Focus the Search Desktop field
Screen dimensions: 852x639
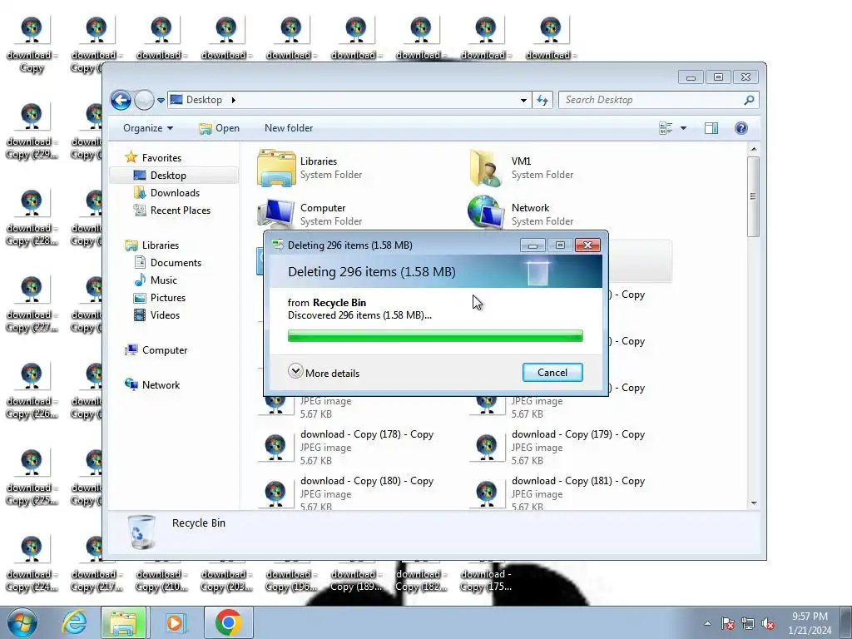click(651, 100)
